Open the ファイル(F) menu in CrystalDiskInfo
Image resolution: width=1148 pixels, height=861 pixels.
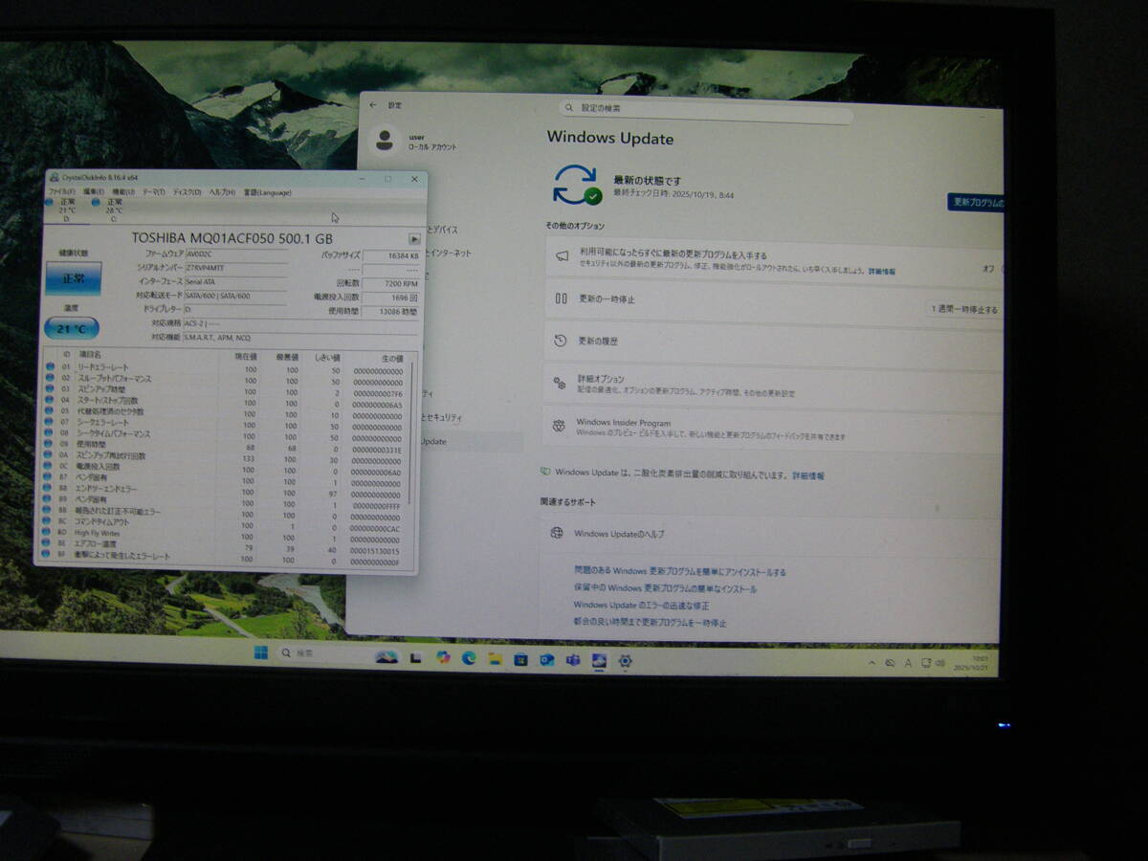click(61, 192)
